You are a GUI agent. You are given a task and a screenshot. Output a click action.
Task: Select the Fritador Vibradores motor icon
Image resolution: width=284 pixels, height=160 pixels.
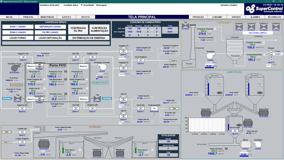(44, 144)
